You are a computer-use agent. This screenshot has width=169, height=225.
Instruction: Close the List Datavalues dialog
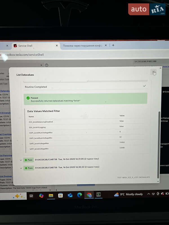154,72
